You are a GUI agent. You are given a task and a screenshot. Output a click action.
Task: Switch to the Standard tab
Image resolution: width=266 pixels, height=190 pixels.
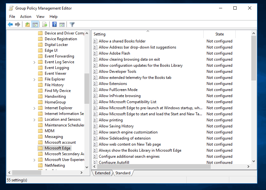click(x=123, y=173)
